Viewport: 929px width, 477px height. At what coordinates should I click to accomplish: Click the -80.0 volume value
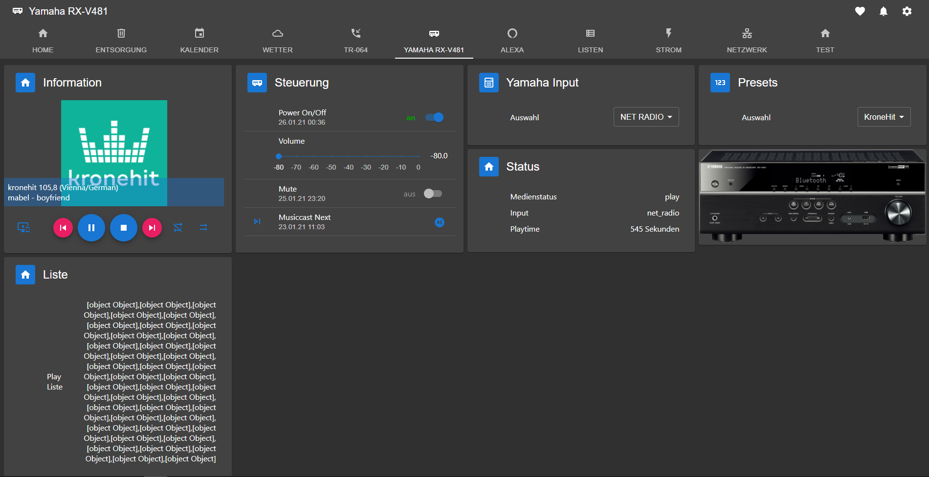click(x=439, y=155)
